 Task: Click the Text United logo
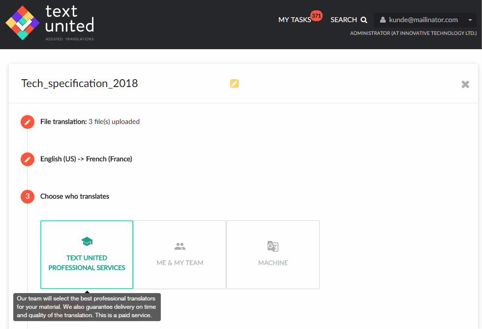[50, 23]
